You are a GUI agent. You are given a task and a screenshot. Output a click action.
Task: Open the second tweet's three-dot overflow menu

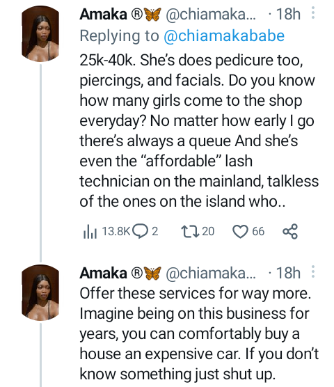(313, 271)
